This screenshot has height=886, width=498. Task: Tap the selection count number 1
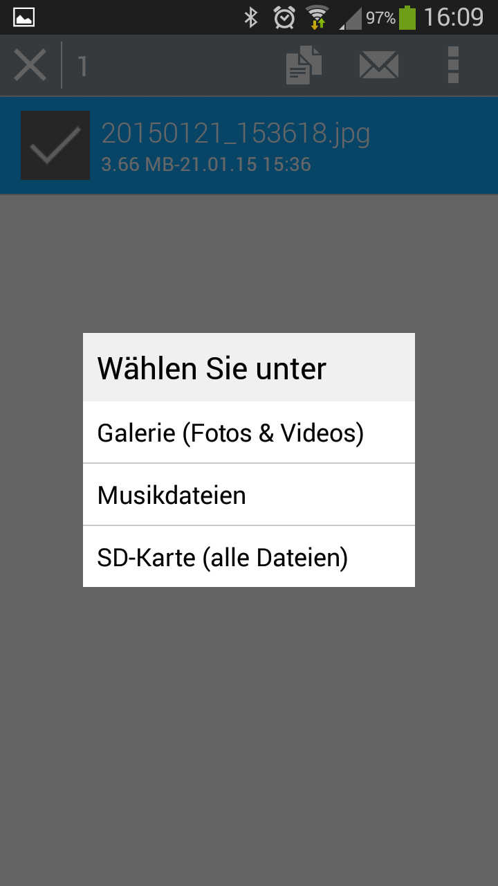pyautogui.click(x=82, y=66)
